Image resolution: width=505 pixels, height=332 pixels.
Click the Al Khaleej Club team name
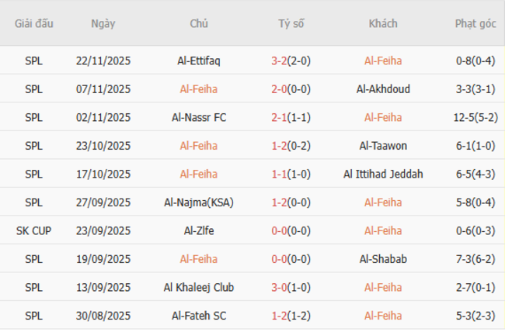click(199, 287)
